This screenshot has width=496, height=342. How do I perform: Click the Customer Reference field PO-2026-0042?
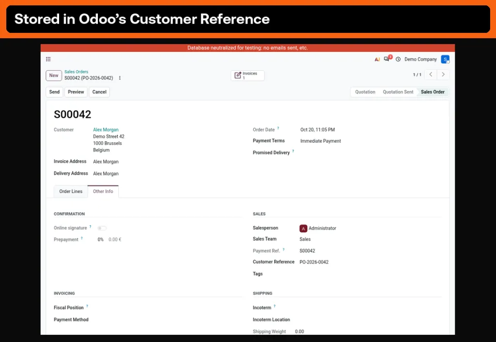pos(314,262)
